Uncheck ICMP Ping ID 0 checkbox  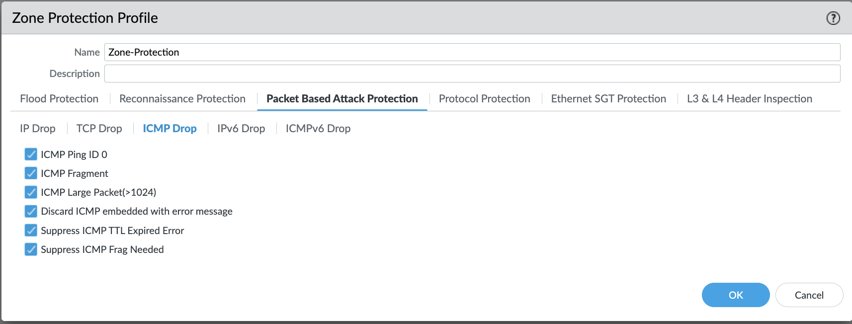[31, 154]
